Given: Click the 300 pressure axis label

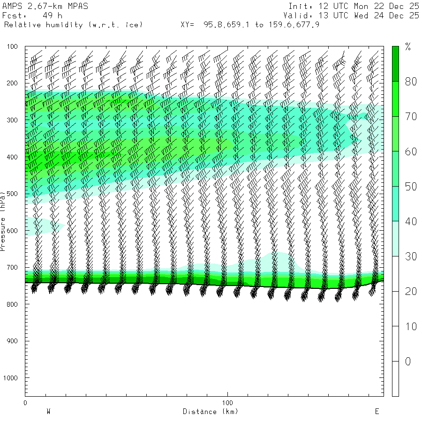Looking at the screenshot, I should click(12, 120).
